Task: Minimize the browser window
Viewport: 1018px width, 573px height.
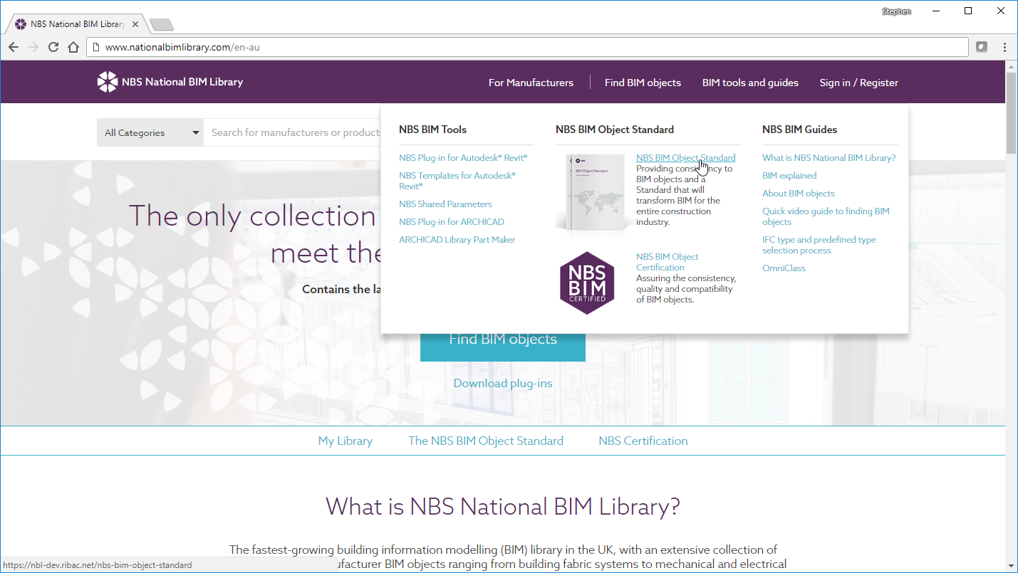Action: click(935, 11)
